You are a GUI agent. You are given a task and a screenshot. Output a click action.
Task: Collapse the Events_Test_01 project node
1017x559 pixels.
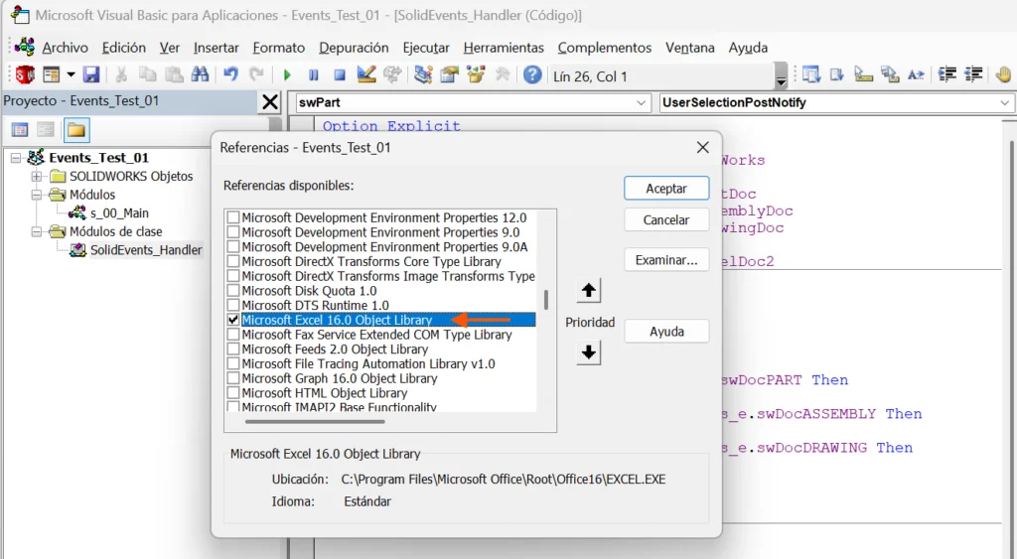coord(16,158)
